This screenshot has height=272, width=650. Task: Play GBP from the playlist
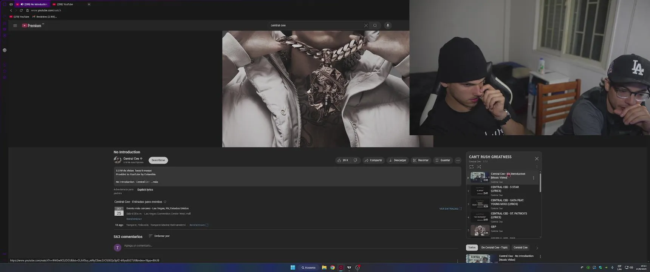click(503, 230)
